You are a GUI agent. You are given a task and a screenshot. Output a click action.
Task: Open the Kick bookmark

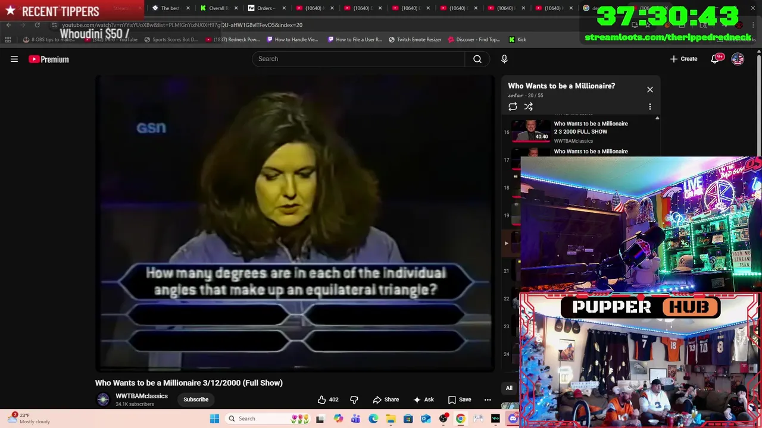[x=517, y=39]
